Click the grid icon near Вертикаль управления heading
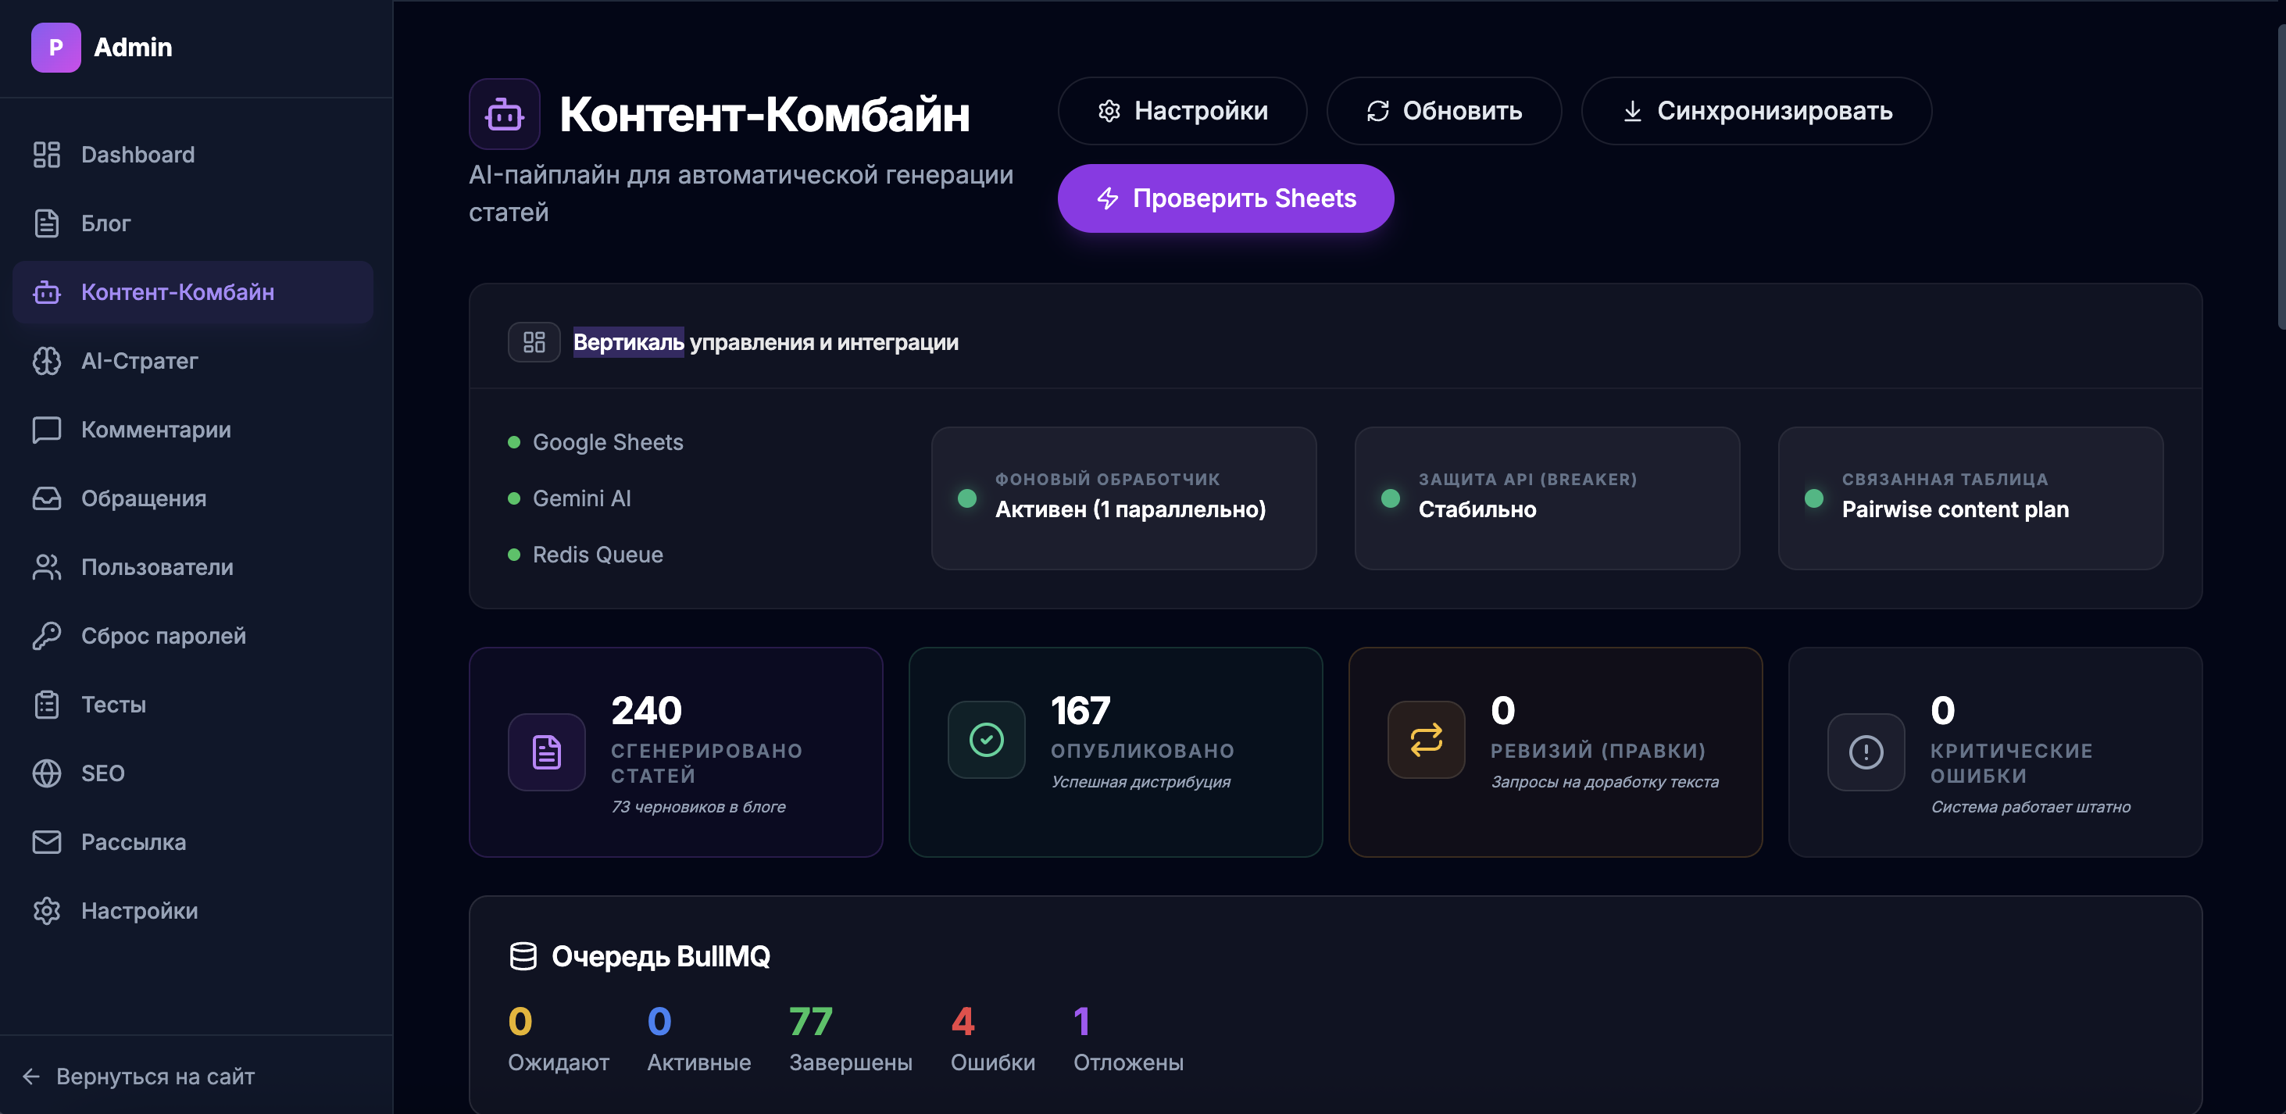 click(x=534, y=343)
